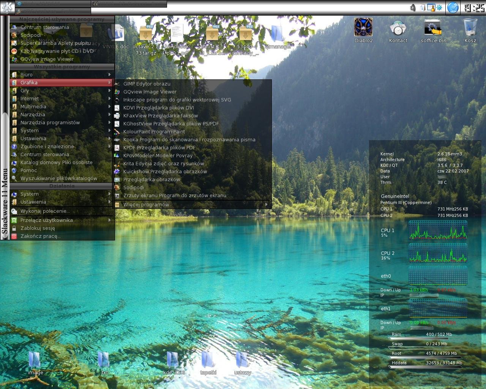Open KDVI Przeglądarka plików DVI
This screenshot has width=486, height=389.
click(x=193, y=108)
